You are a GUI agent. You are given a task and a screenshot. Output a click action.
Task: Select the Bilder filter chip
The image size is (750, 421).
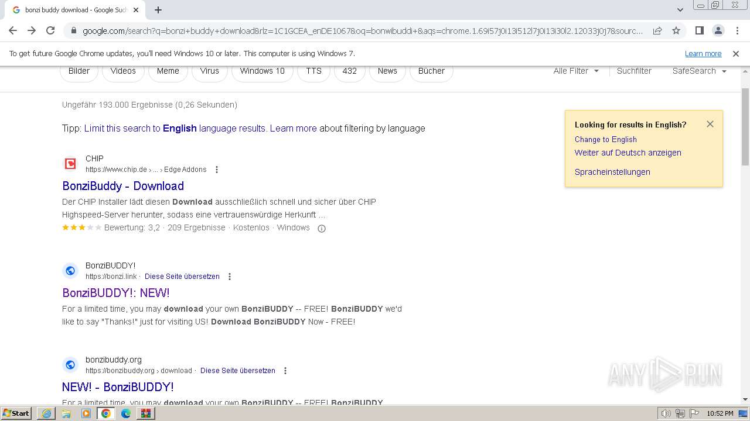pyautogui.click(x=79, y=71)
